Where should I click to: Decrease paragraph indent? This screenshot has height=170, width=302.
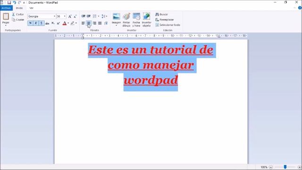point(84,16)
